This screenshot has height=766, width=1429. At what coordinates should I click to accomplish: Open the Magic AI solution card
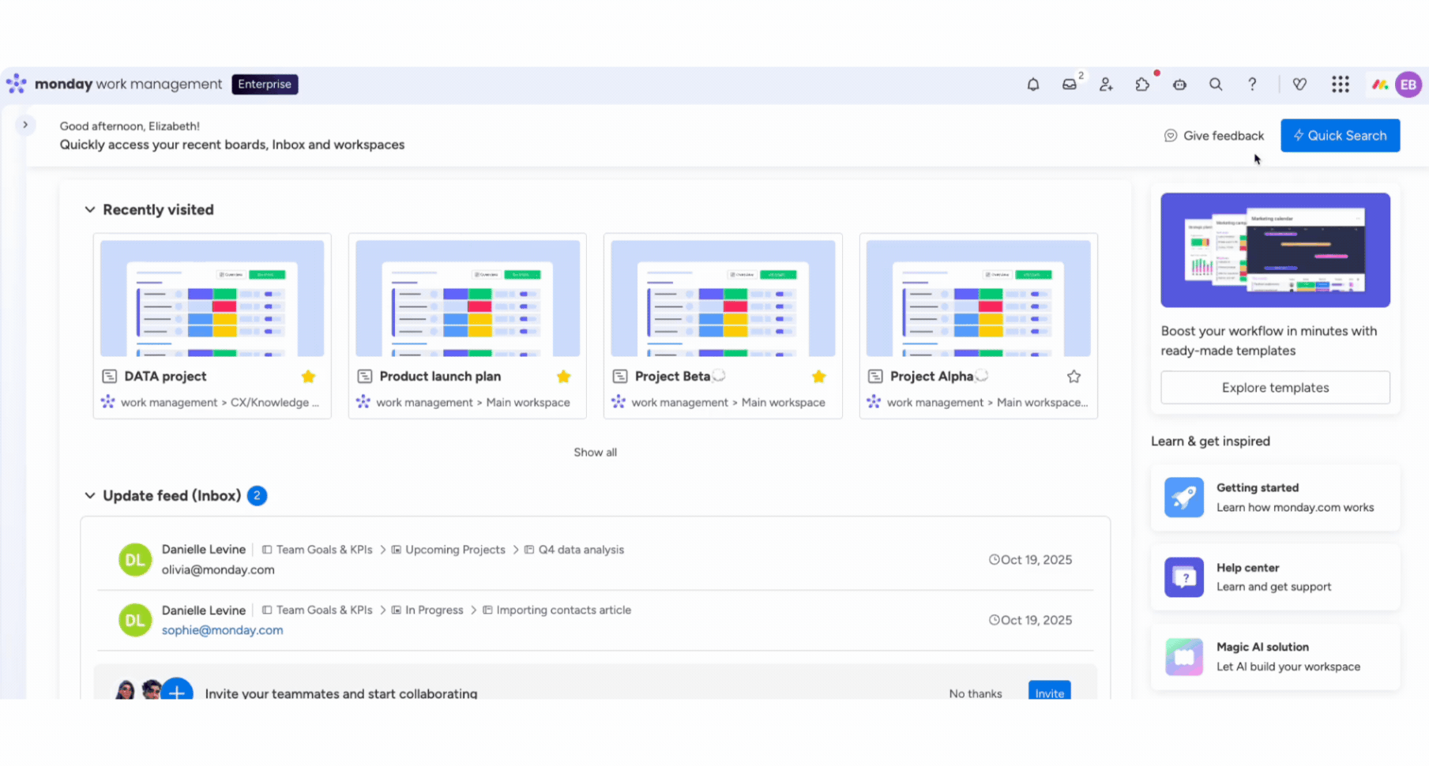pyautogui.click(x=1275, y=657)
